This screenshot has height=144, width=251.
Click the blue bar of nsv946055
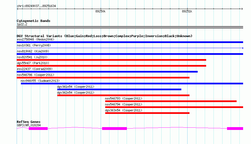(132, 84)
